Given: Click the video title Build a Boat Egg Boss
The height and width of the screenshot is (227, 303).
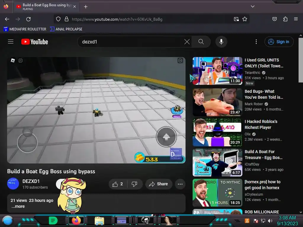Looking at the screenshot, I should [x=51, y=171].
